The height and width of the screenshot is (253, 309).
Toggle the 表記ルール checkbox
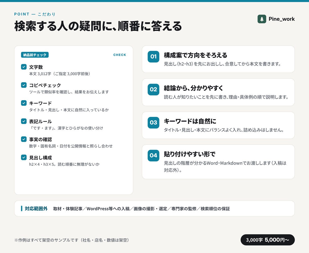coord(24,121)
